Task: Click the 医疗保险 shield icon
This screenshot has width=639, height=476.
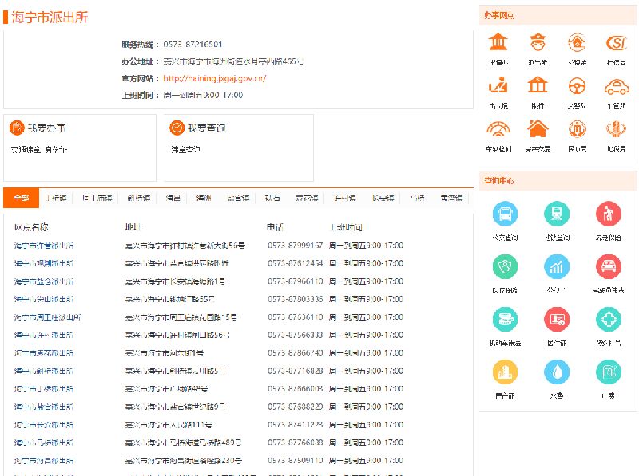Action: point(505,266)
